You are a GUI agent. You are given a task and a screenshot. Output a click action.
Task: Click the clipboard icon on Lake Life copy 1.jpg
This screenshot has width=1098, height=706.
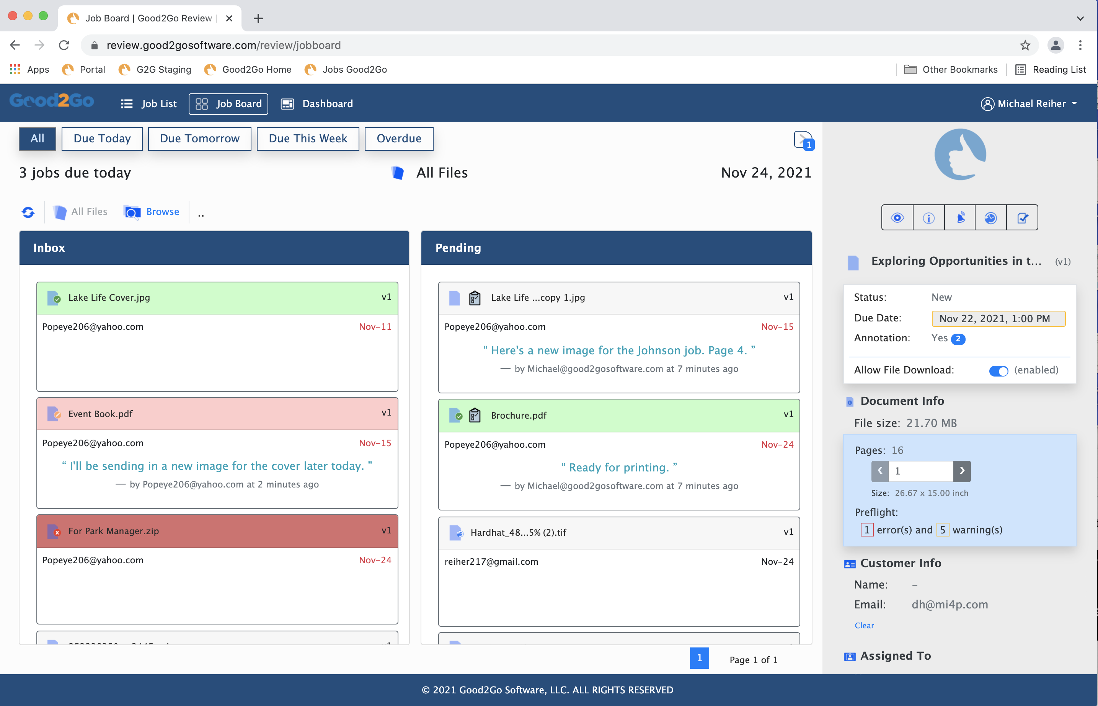[475, 298]
